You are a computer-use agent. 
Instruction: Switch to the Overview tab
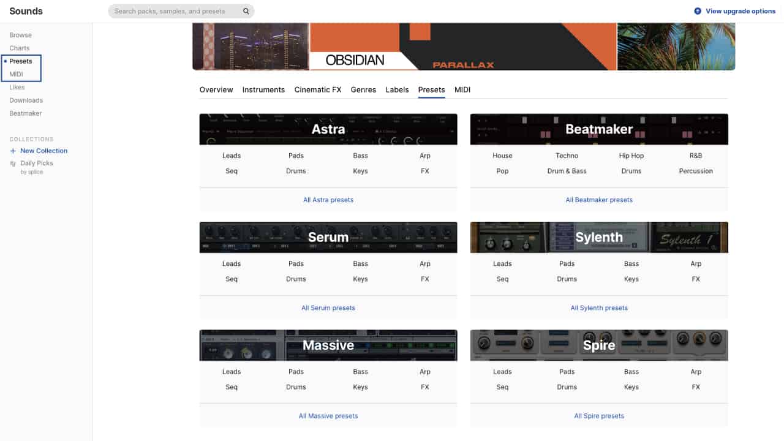pos(216,89)
